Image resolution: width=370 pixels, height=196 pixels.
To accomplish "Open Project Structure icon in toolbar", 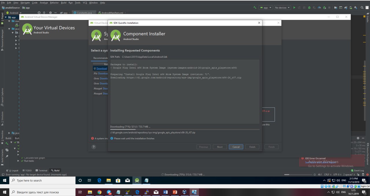I will [x=336, y=8].
